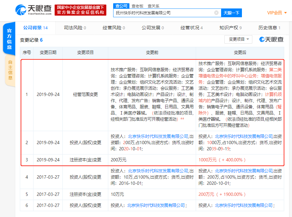292x217 pixels.
Task: Click the 天眼查 watermark logo beside 变更项目
Action: (x=271, y=39)
